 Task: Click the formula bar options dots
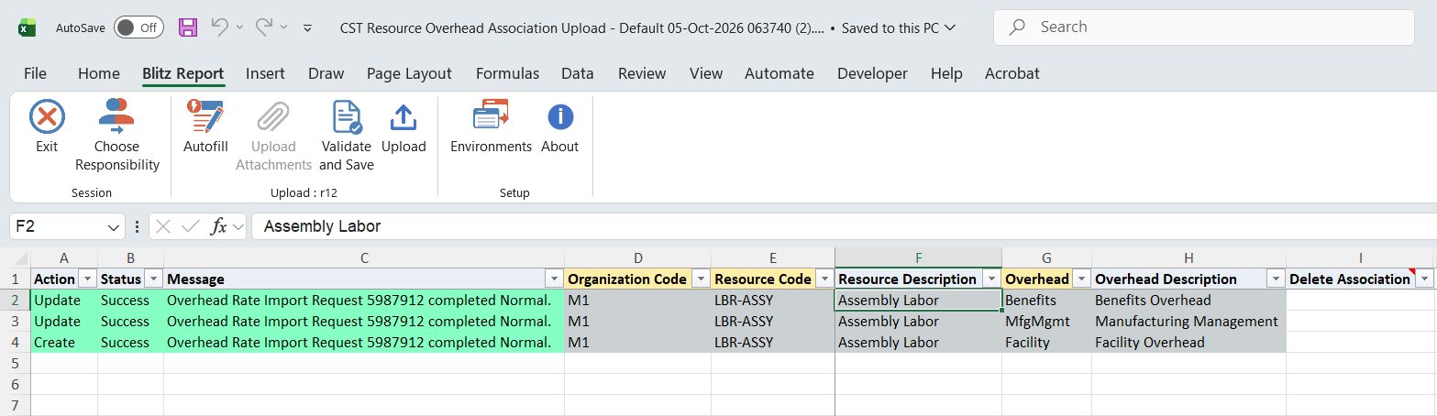pyautogui.click(x=138, y=226)
